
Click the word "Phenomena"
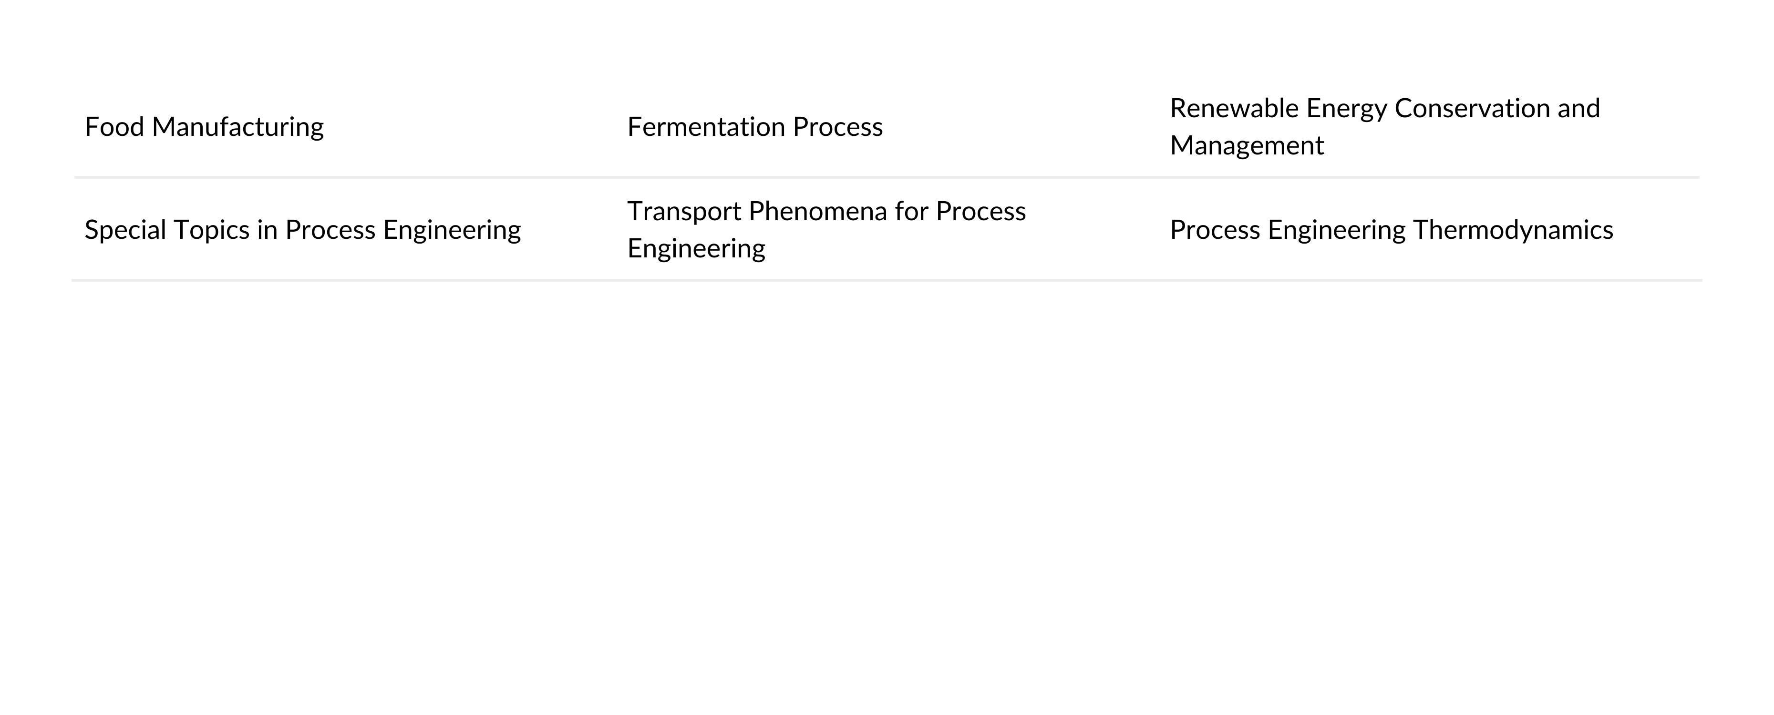(x=817, y=211)
